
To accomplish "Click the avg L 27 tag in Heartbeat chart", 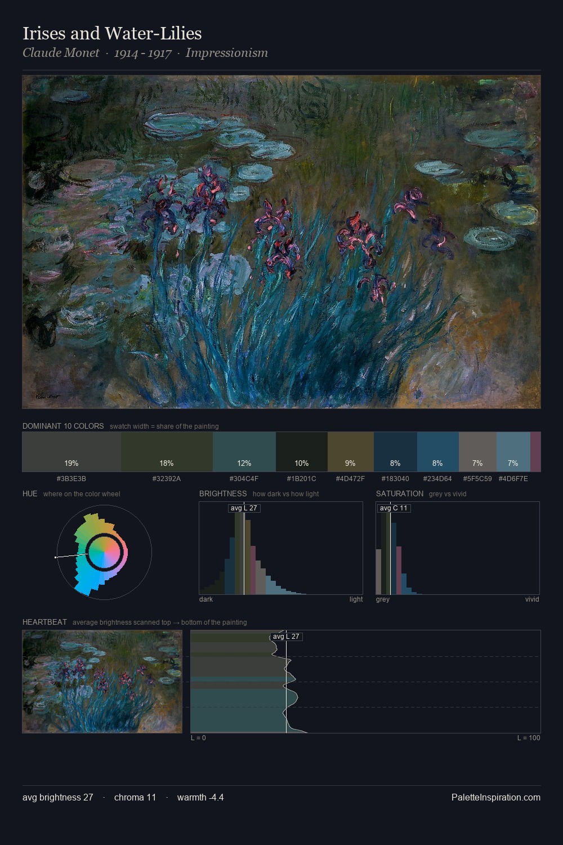I will click(286, 637).
